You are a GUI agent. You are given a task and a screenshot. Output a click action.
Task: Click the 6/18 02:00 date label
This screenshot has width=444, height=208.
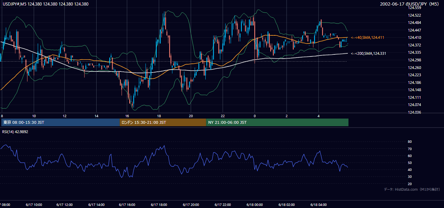pyautogui.click(x=287, y=205)
